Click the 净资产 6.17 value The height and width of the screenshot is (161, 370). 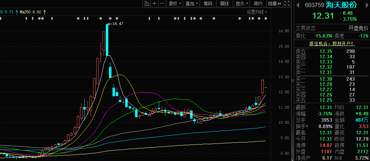point(327,158)
